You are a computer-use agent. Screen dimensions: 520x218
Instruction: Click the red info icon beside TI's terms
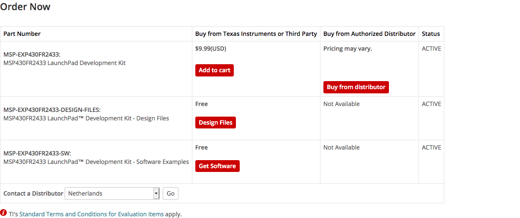click(x=3, y=213)
